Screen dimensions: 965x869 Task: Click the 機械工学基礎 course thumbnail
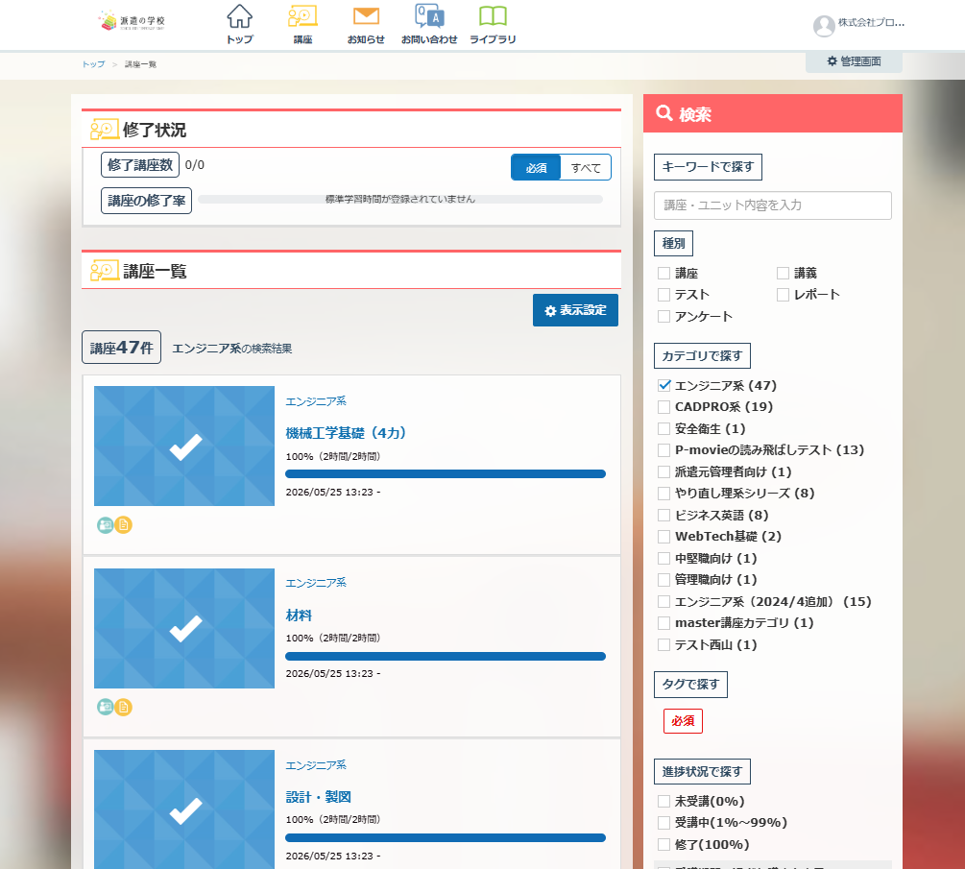pyautogui.click(x=184, y=446)
